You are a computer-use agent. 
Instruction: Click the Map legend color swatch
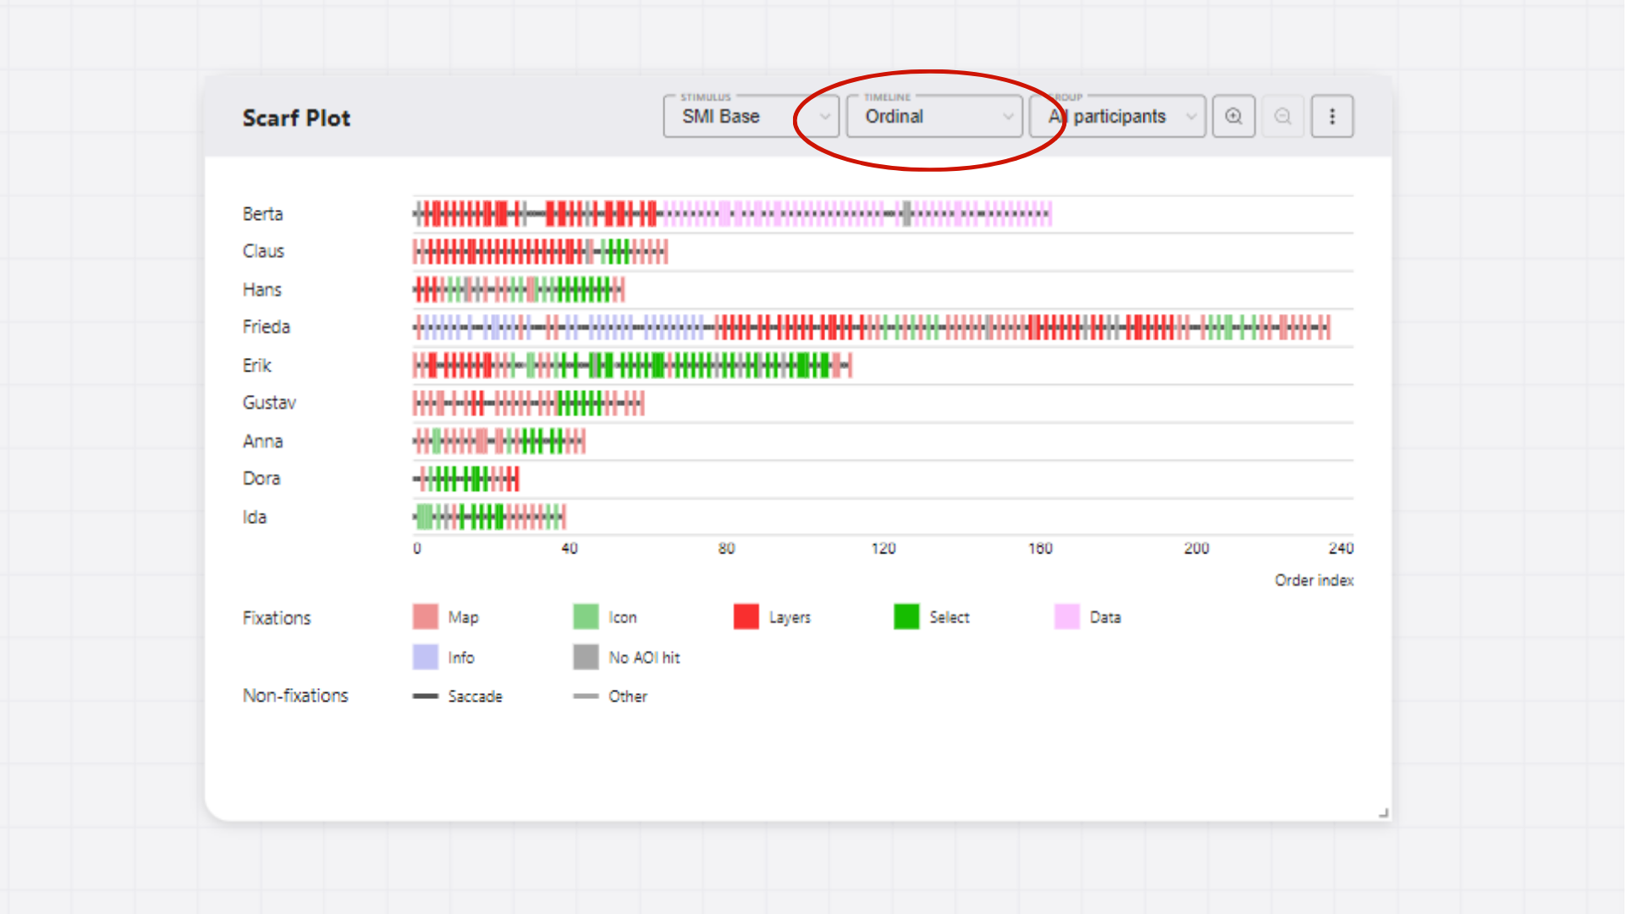[x=425, y=617]
